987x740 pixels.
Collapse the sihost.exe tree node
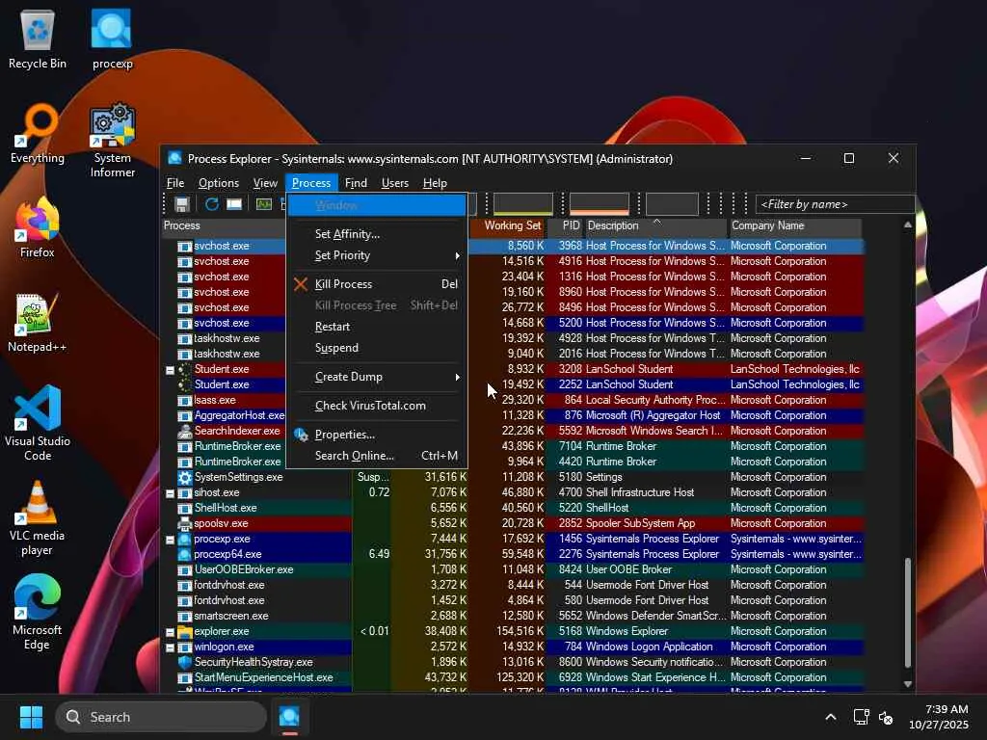[170, 493]
